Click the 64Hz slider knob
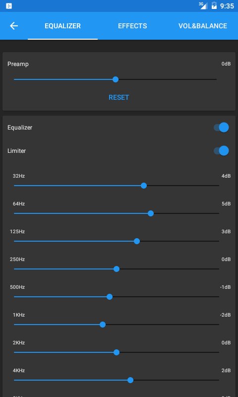This screenshot has width=238, height=397. pos(151,213)
